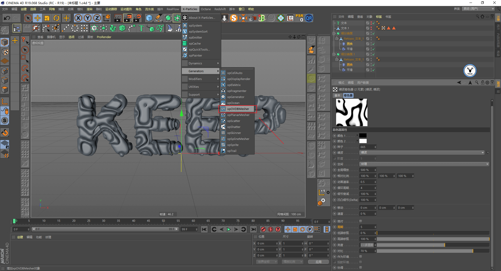Go to start of timeline
Viewport: 501px width, 271px height.
point(204,229)
